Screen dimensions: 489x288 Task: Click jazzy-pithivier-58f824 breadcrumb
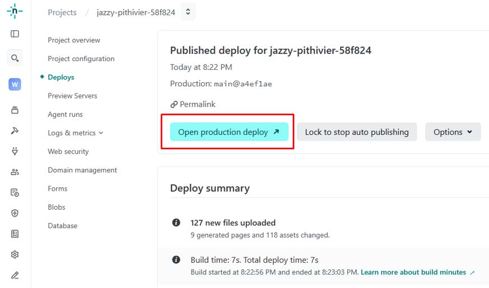point(136,12)
